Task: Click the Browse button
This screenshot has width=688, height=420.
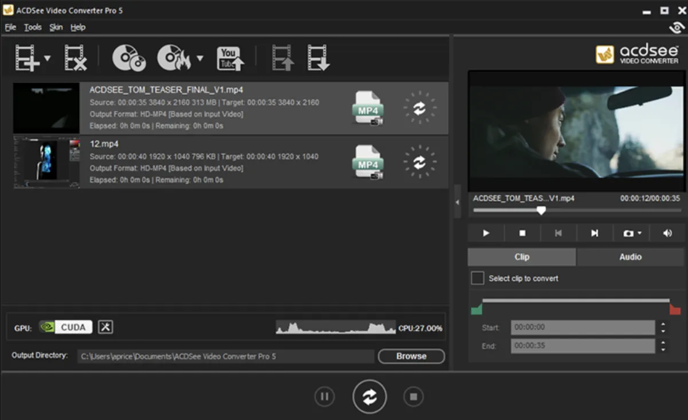Action: coord(411,356)
